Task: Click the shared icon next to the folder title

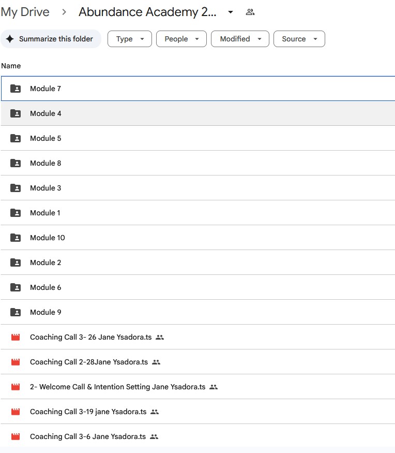Action: point(250,12)
